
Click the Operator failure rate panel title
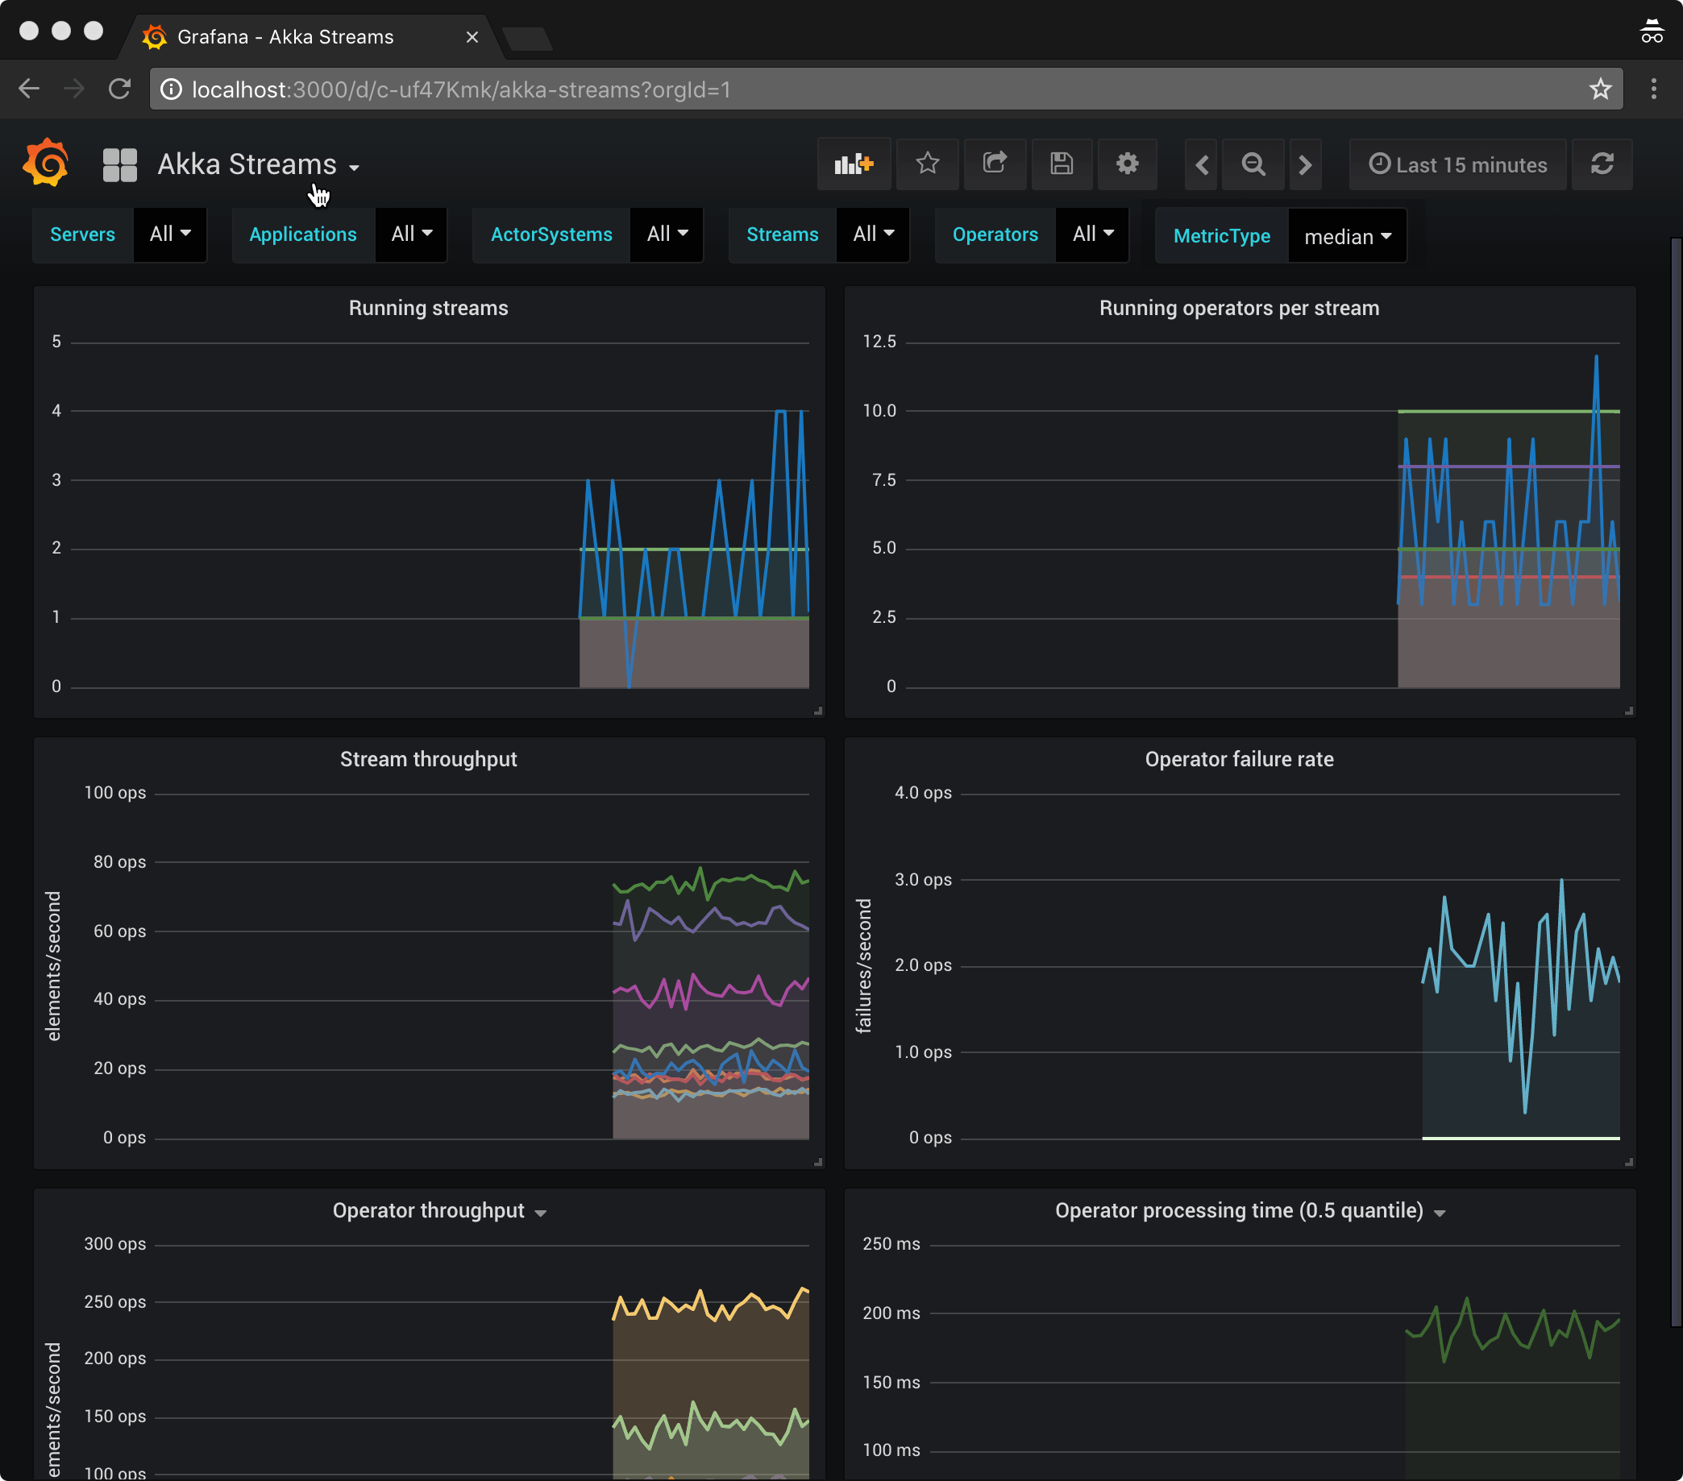[x=1239, y=759]
